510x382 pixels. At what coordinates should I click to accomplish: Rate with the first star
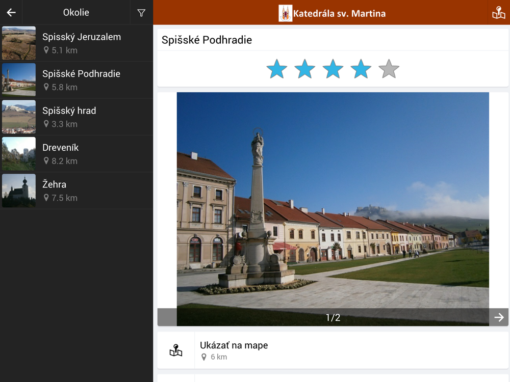277,69
